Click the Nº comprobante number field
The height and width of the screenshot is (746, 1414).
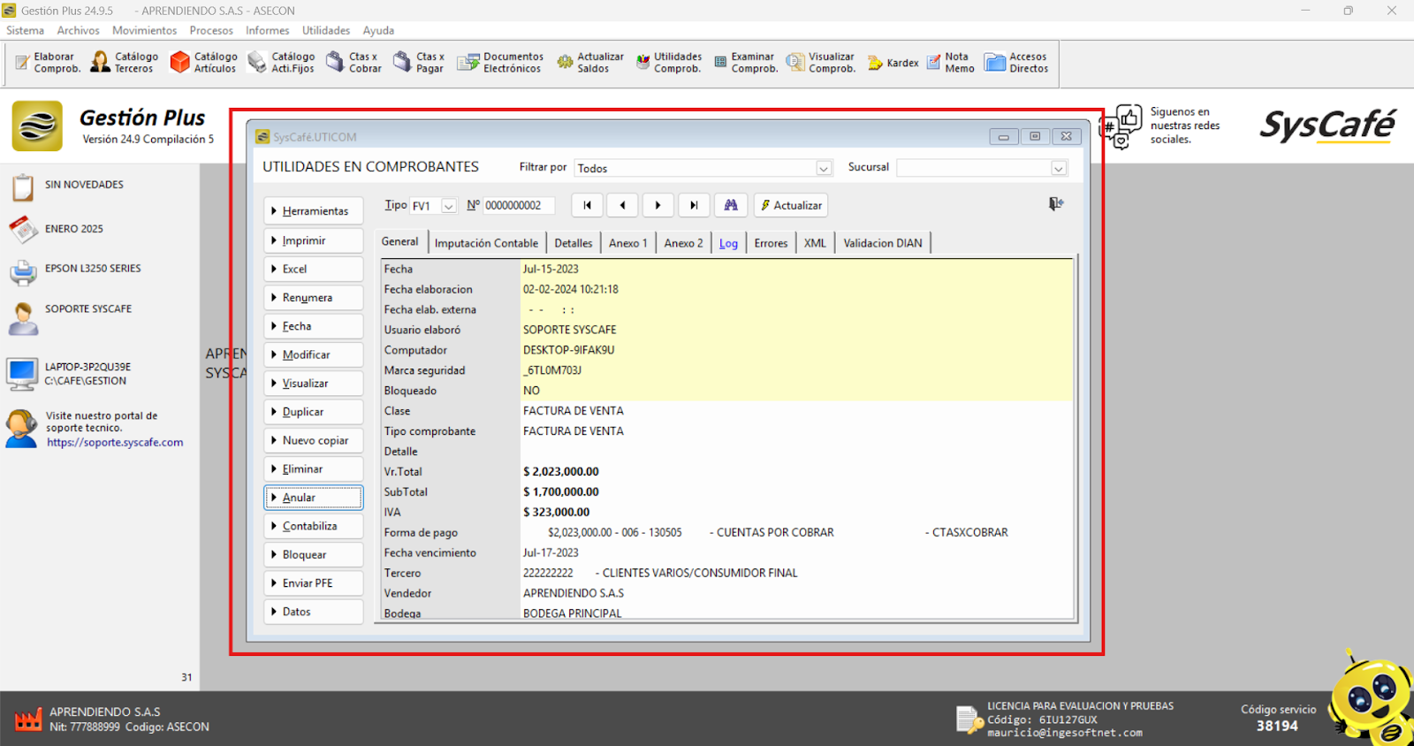(x=518, y=205)
